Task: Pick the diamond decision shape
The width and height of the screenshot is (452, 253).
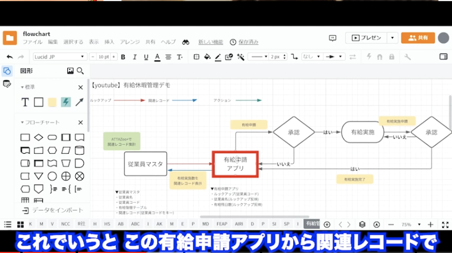Action: (38, 137)
